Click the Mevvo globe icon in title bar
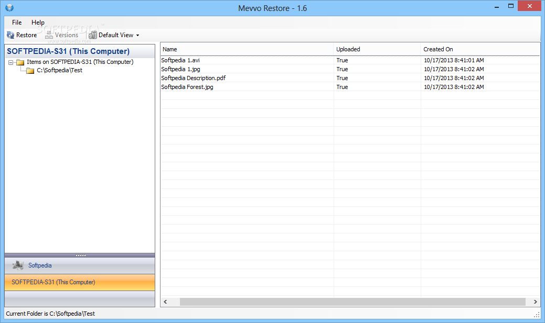The width and height of the screenshot is (545, 323). tap(9, 8)
